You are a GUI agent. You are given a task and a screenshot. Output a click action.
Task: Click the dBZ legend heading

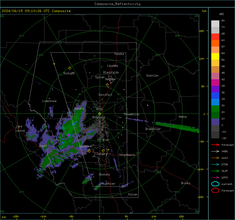point(221,14)
